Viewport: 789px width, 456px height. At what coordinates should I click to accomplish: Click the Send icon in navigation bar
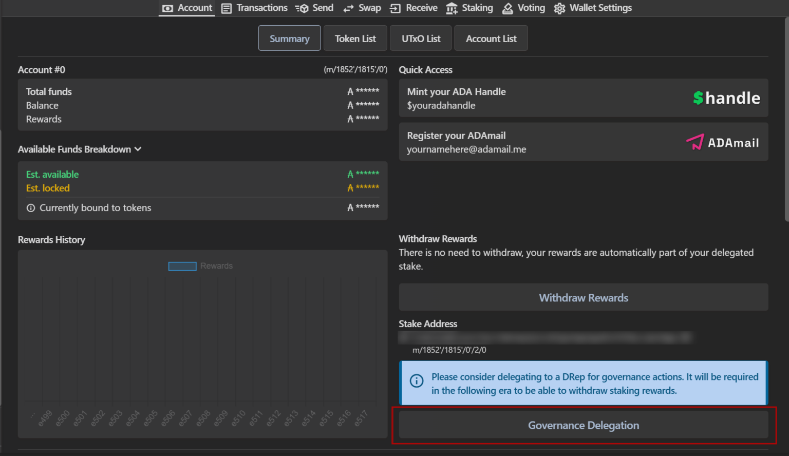302,8
